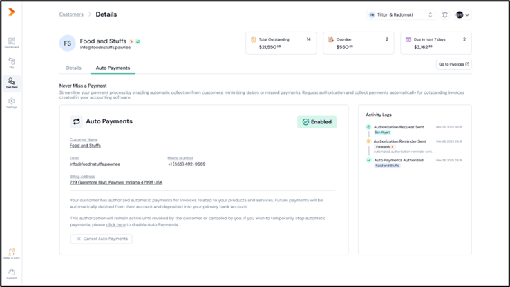Viewport: 510px width, 287px height.
Task: Open the Pay section in sidebar
Action: click(x=11, y=63)
